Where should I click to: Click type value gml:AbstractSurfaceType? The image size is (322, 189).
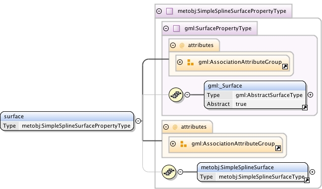[269, 95]
